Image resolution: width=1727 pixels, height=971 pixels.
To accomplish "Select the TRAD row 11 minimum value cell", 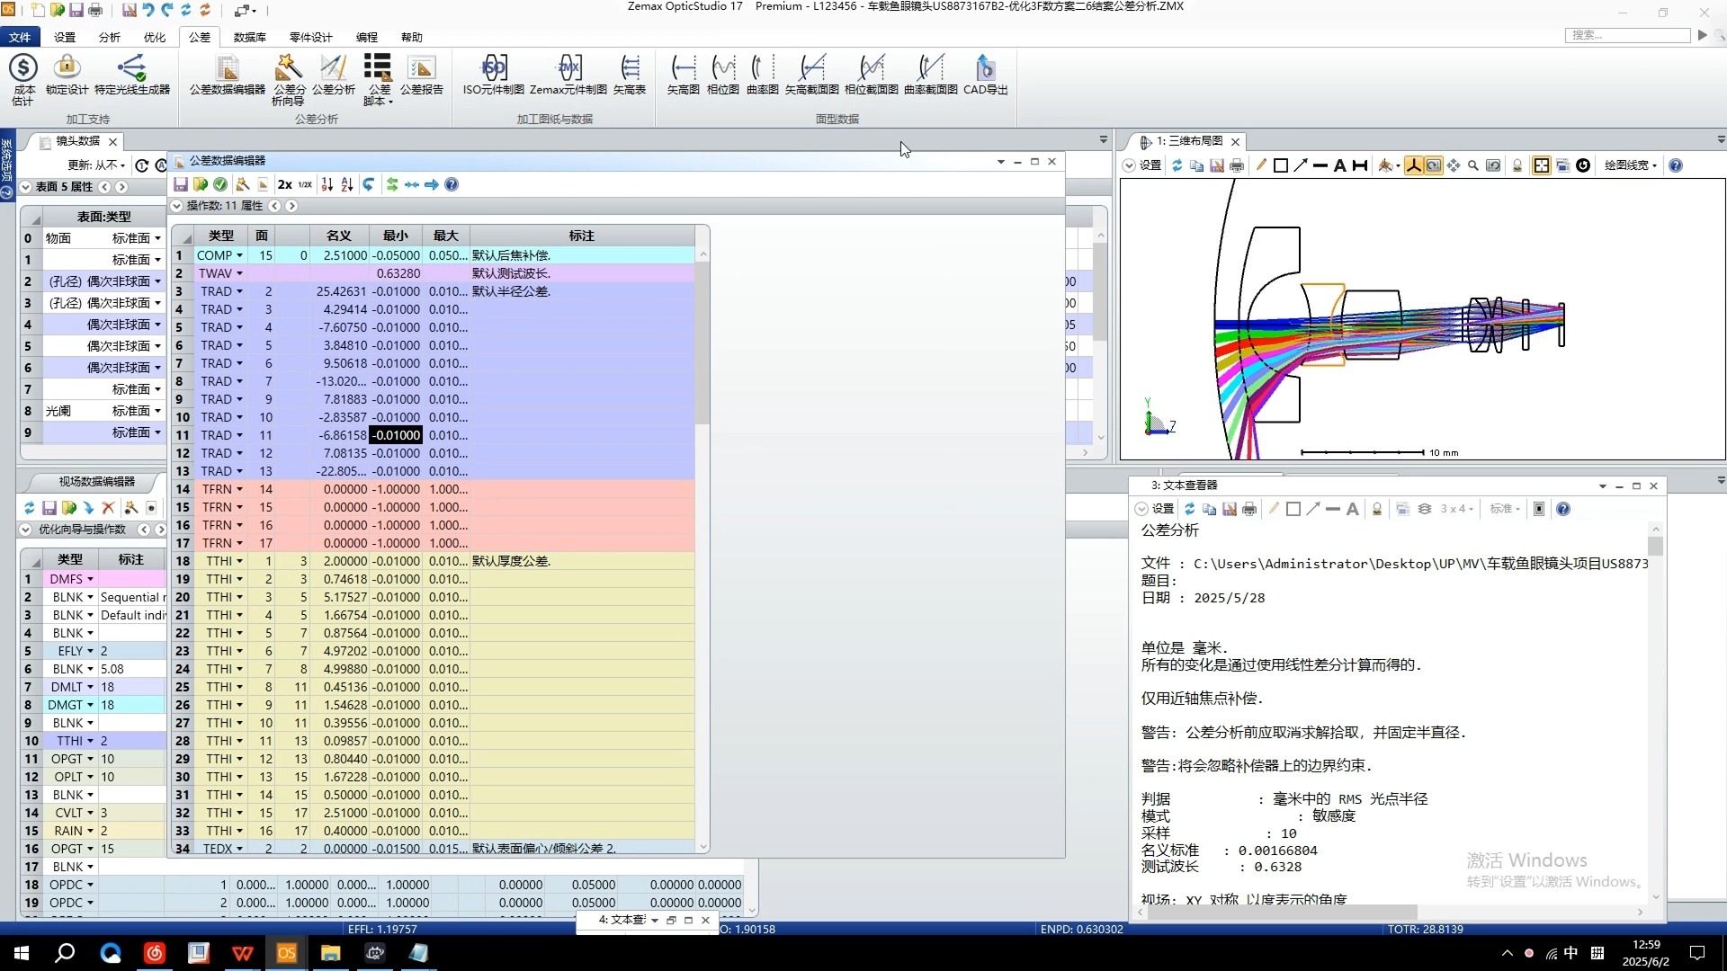I will coord(396,435).
